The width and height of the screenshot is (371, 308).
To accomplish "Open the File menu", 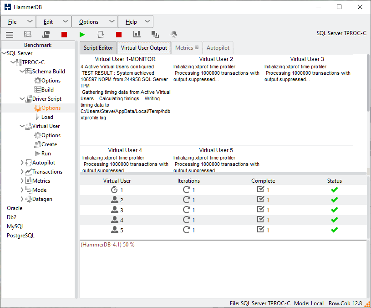I will [18, 22].
